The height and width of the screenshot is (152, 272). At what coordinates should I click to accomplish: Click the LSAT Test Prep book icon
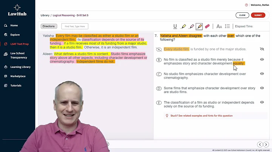[x=6, y=44]
